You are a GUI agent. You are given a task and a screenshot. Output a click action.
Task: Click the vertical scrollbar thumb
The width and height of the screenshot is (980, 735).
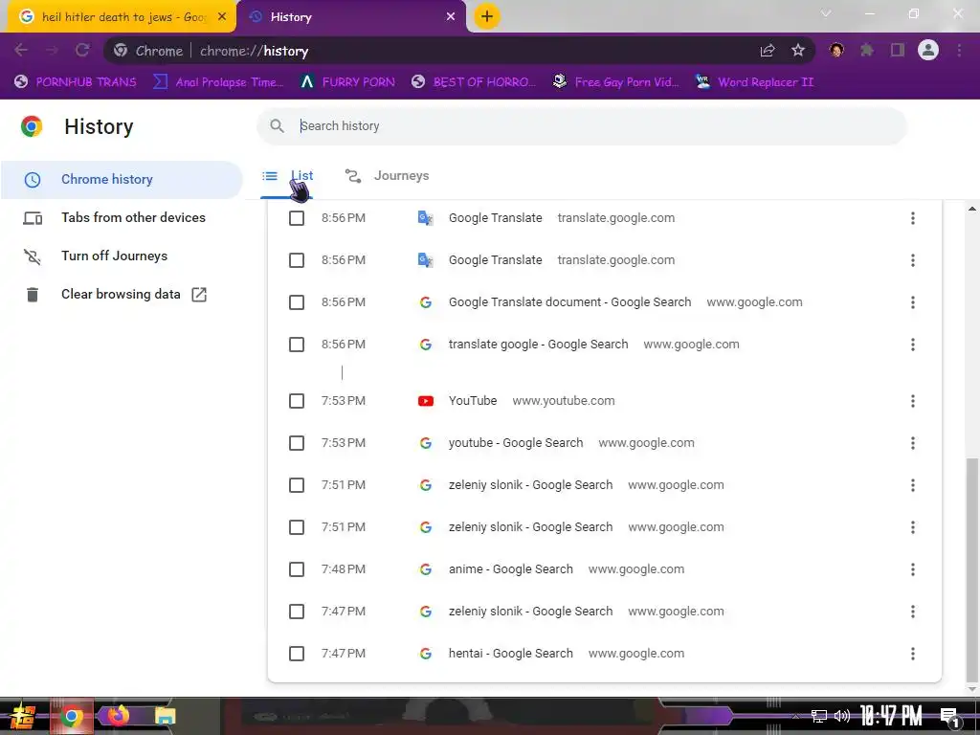tap(972, 570)
